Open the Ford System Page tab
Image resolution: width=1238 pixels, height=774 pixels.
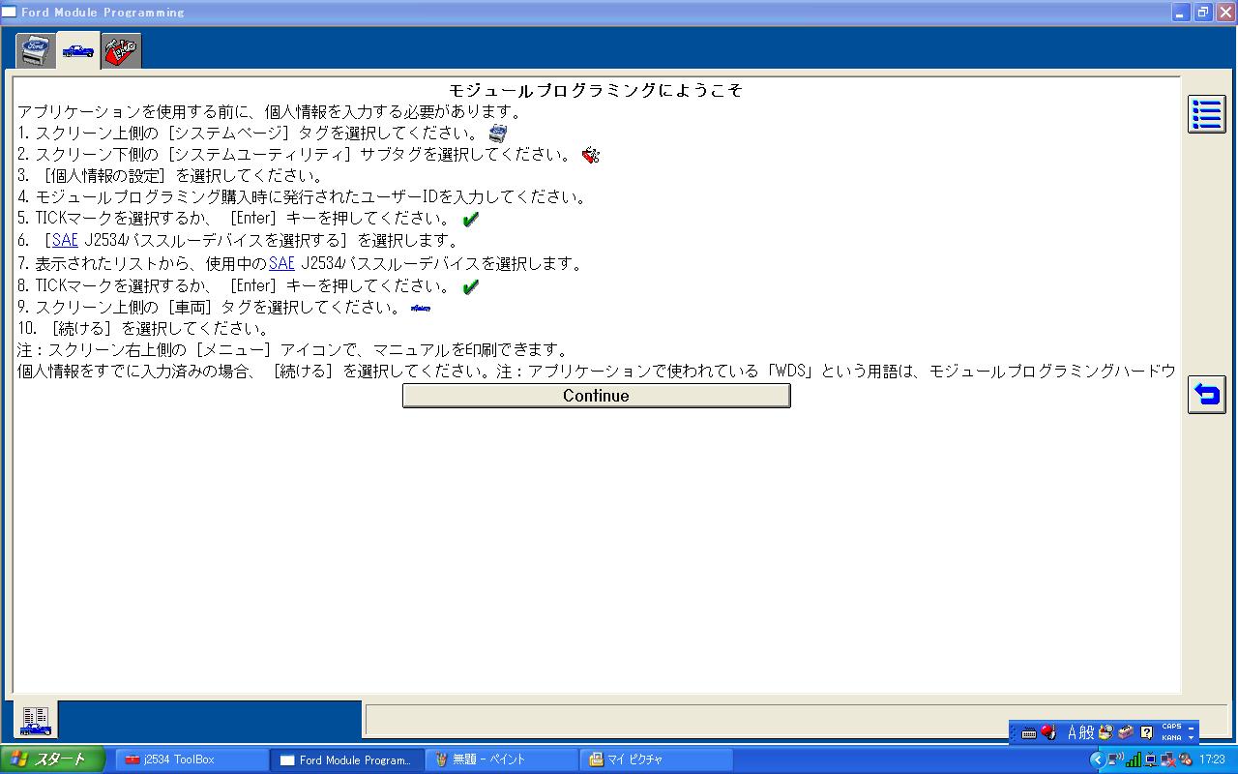coord(37,50)
